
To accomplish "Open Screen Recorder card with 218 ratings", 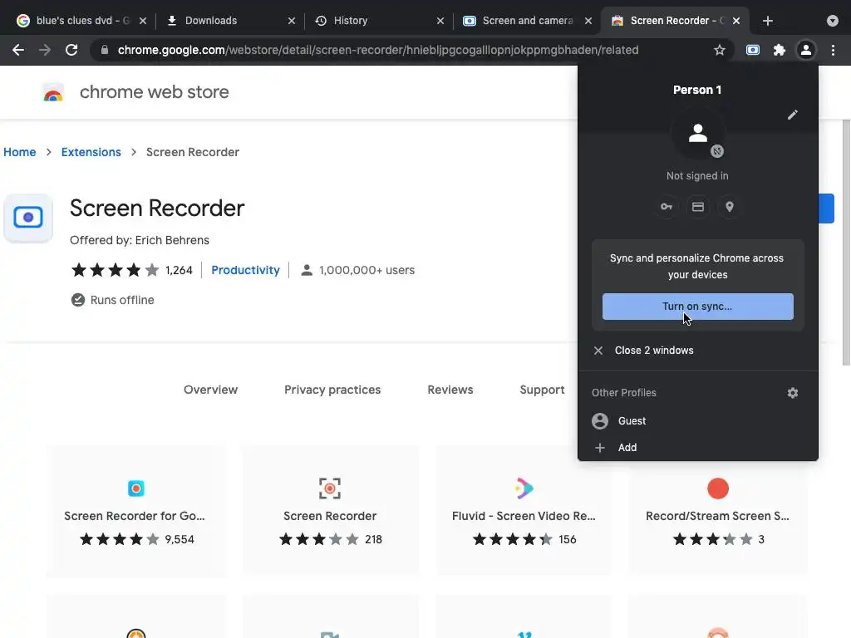I will tap(330, 511).
